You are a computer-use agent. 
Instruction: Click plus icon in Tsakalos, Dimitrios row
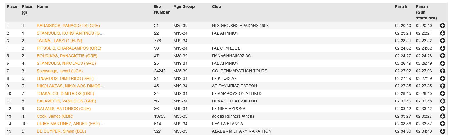coord(443,93)
